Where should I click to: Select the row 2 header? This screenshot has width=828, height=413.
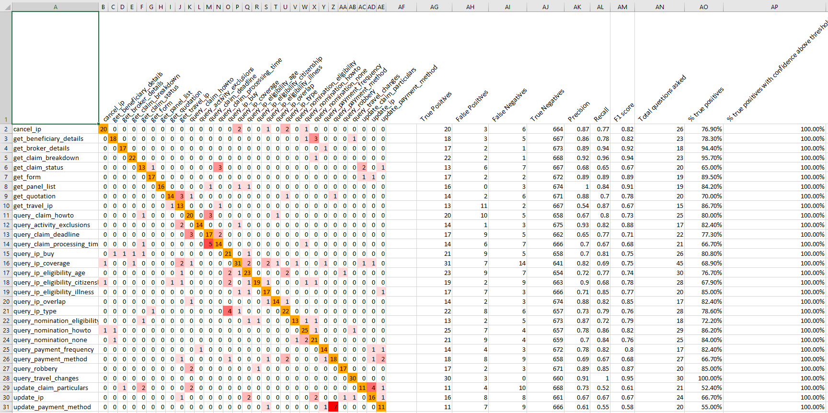click(x=6, y=129)
